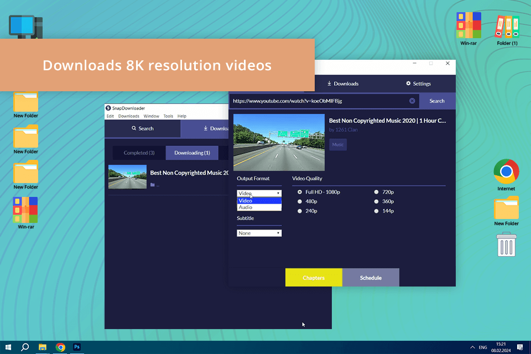Open the Settings tab

click(418, 84)
